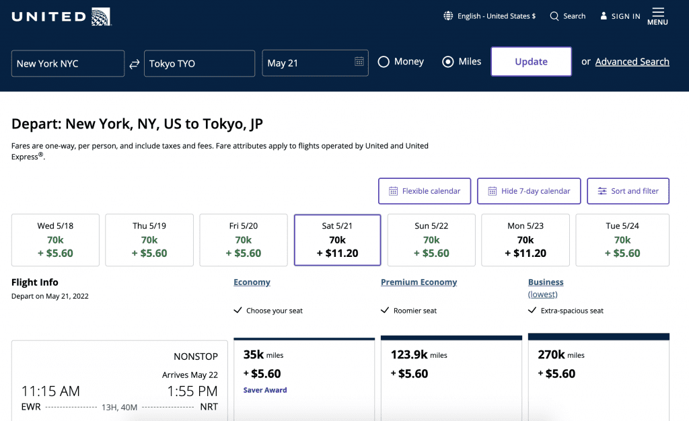The width and height of the screenshot is (689, 421).
Task: Click 'Arrives May 22' text
Action: 190,375
